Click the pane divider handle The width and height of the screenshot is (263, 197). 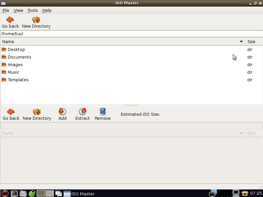[132, 105]
